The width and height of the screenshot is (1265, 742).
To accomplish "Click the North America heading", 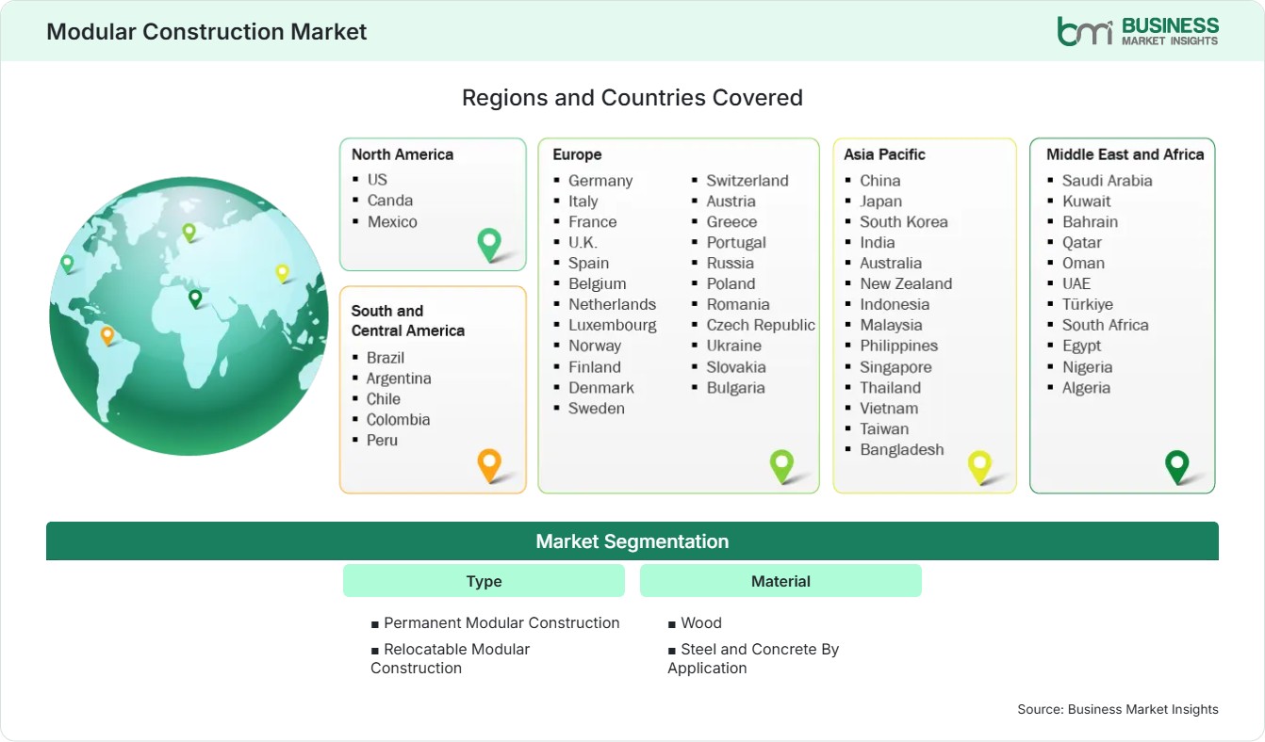I will (x=402, y=154).
